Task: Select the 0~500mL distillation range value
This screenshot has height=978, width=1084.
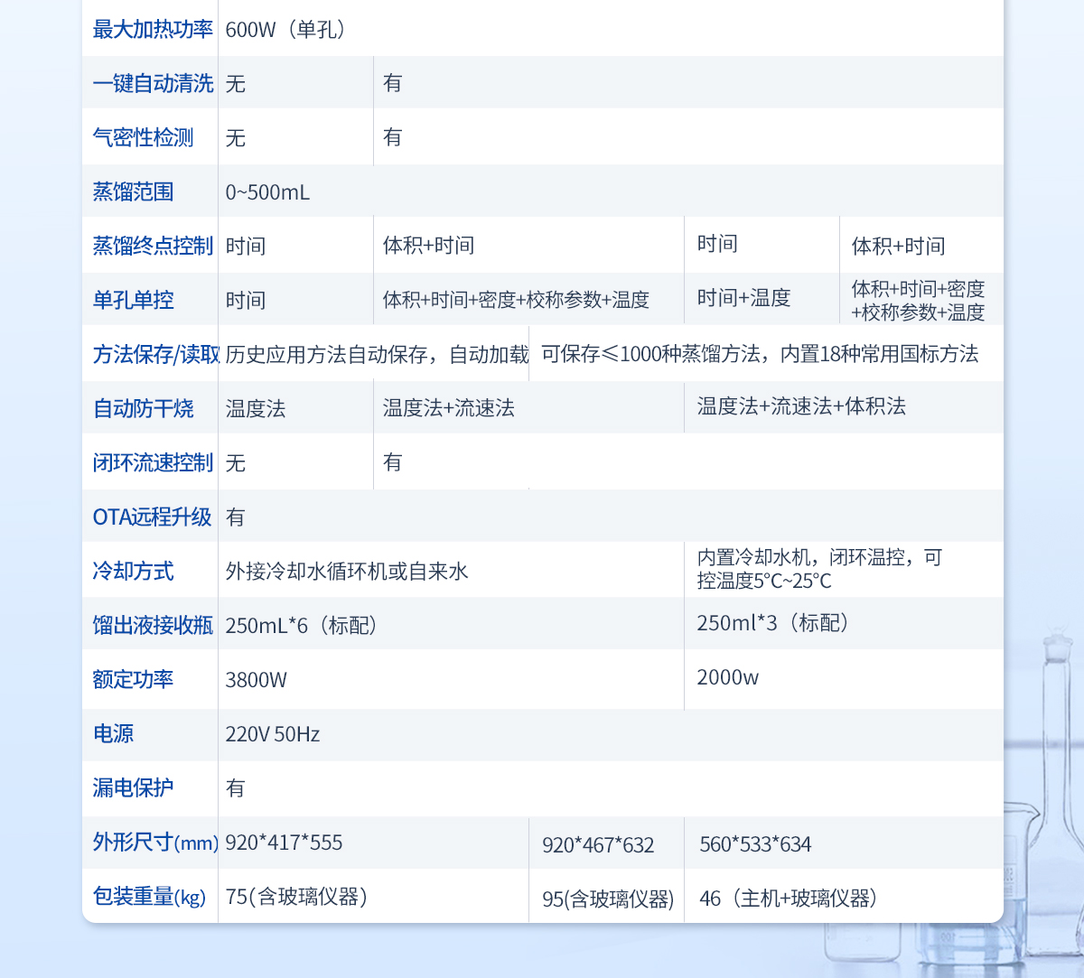Action: click(x=267, y=192)
